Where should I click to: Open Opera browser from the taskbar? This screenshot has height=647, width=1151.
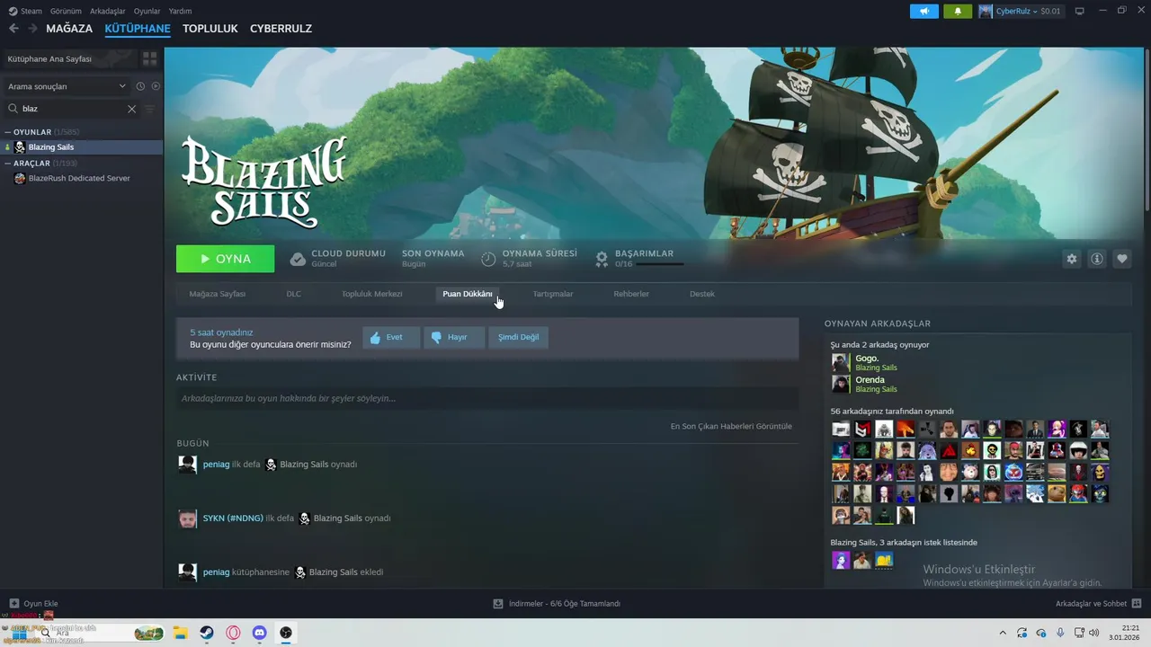coord(233,633)
